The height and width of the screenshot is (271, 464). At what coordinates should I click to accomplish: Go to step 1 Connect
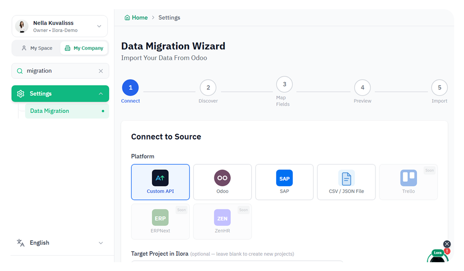tap(130, 88)
